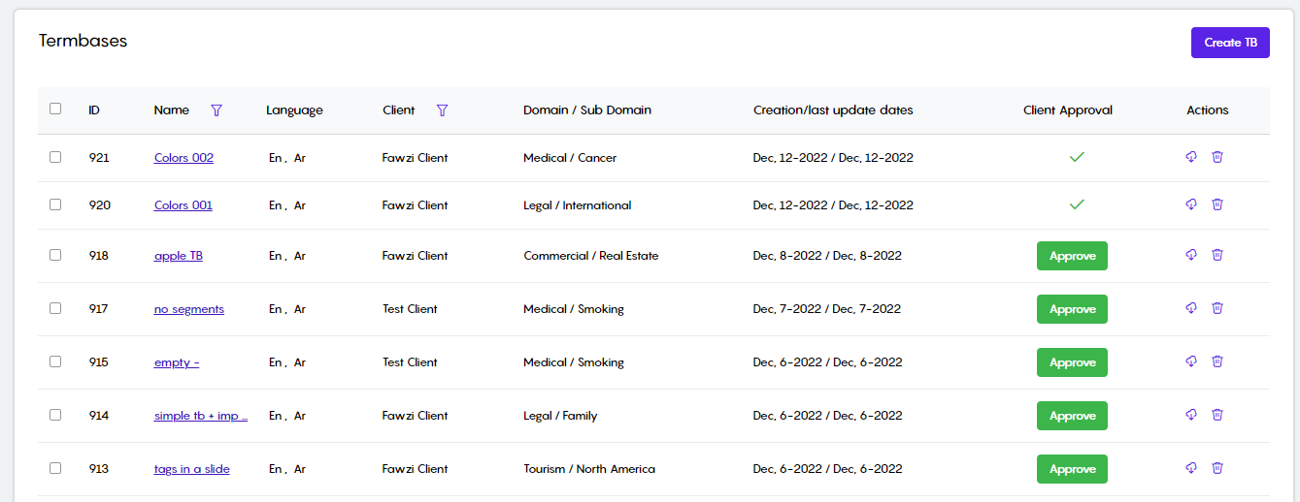This screenshot has width=1300, height=502.
Task: Open the Name column filter
Action: [217, 110]
